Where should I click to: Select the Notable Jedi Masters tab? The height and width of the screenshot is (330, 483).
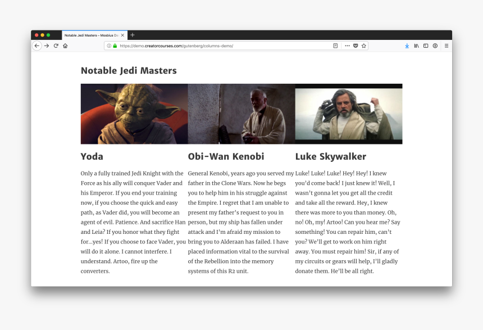click(93, 34)
